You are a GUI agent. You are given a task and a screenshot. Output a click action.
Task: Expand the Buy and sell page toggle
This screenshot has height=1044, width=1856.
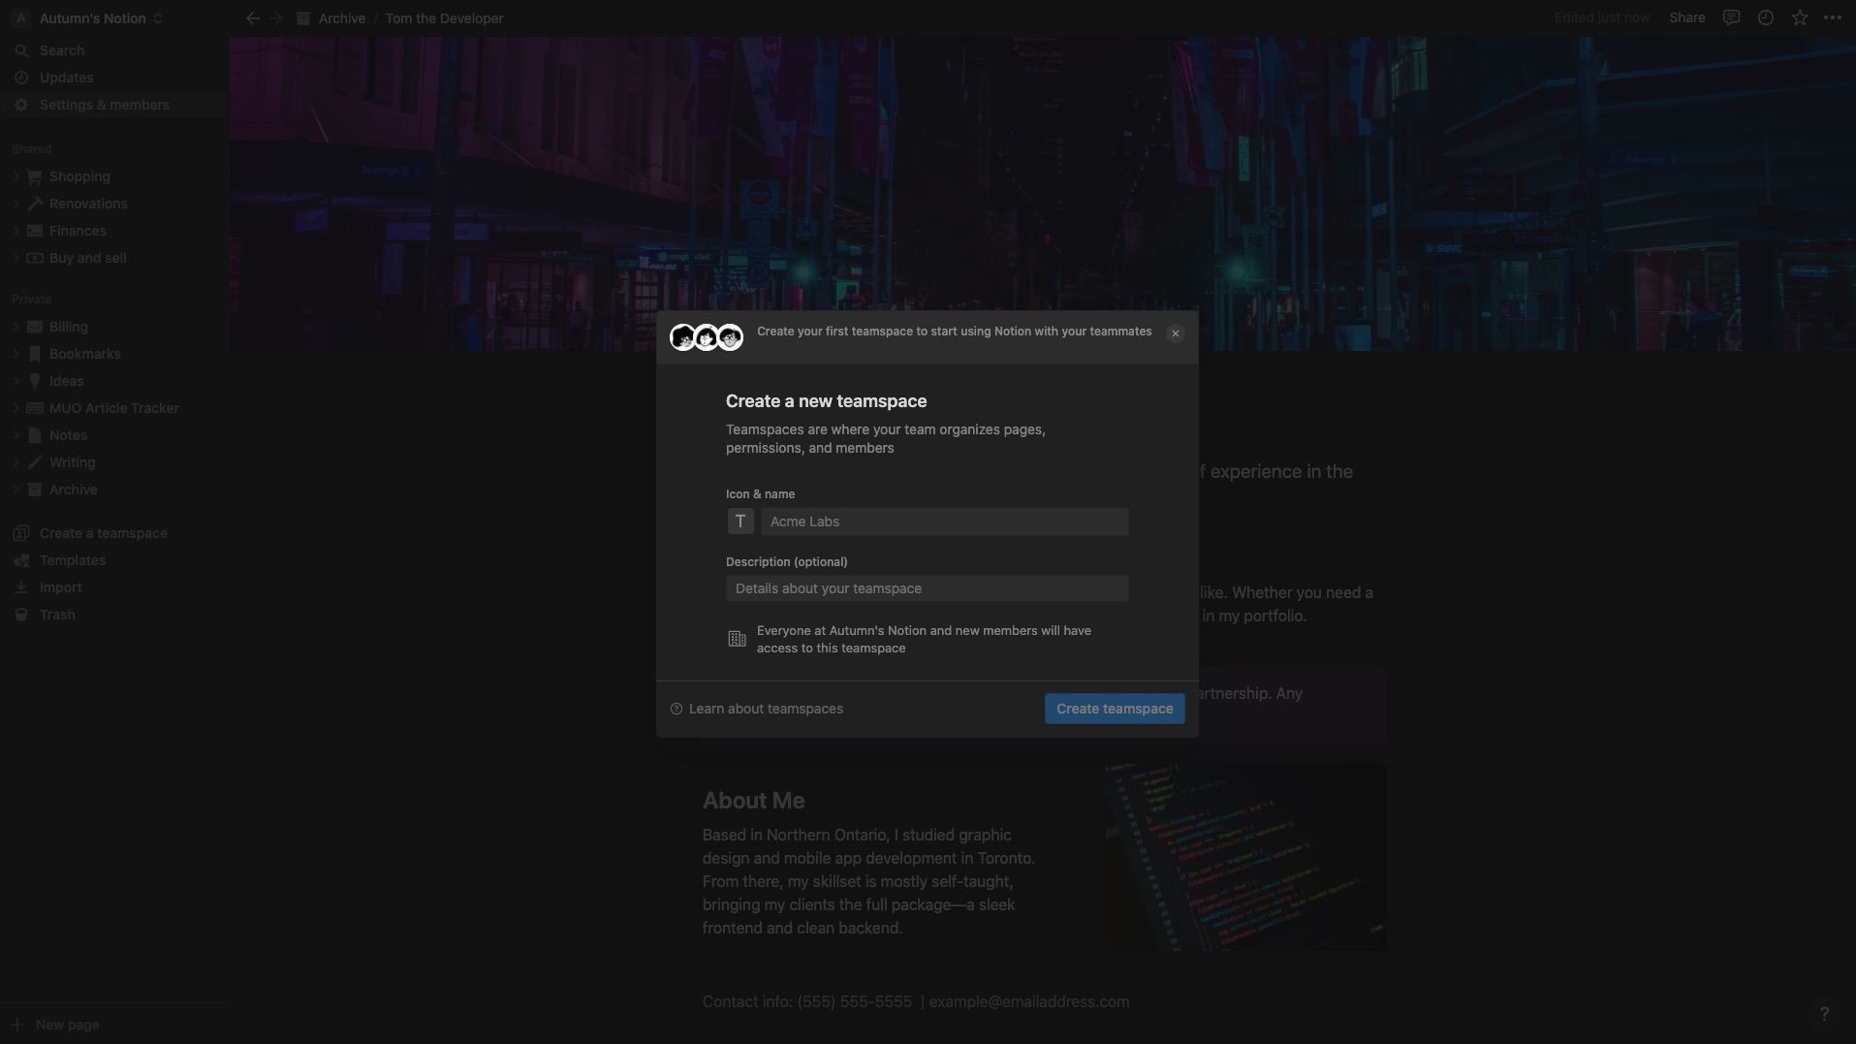click(16, 258)
